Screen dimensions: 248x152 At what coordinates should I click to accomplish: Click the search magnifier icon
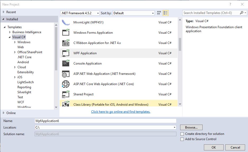tap(241, 13)
